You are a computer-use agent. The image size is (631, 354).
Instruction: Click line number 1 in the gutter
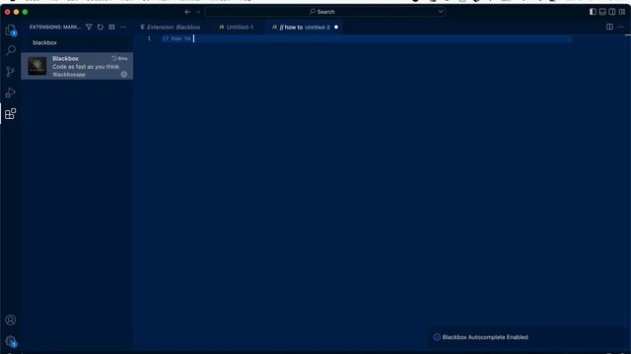pyautogui.click(x=149, y=38)
